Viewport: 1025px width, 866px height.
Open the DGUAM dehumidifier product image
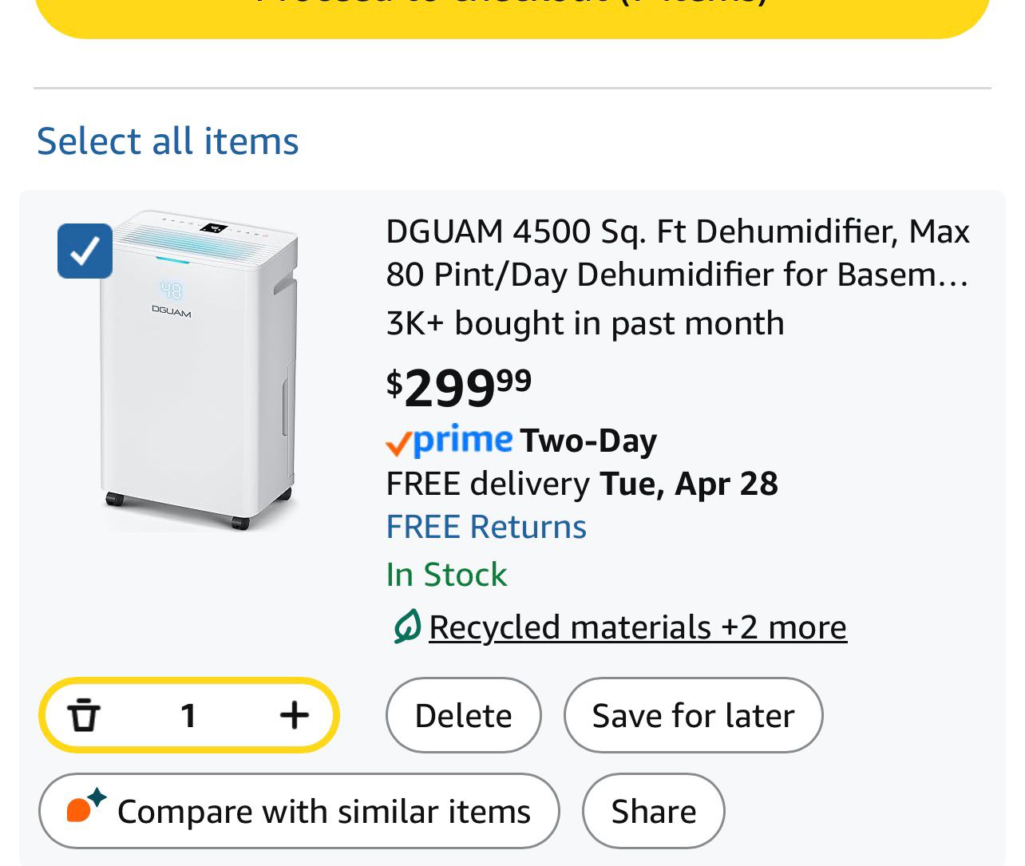point(200,370)
